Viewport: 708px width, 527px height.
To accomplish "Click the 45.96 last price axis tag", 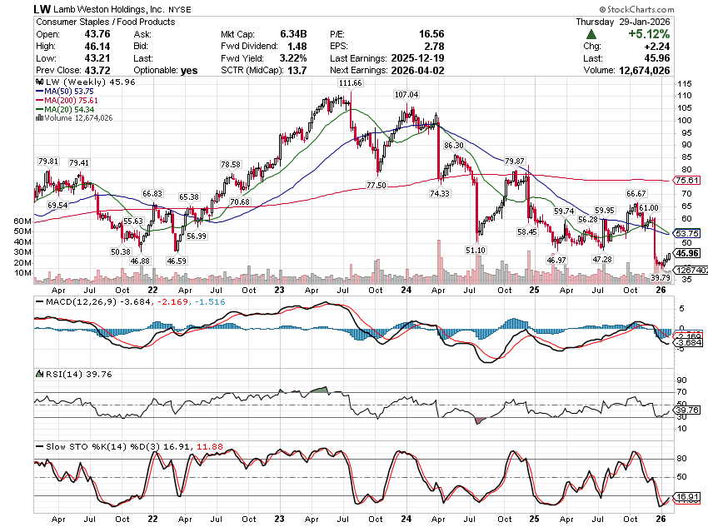I will 687,253.
